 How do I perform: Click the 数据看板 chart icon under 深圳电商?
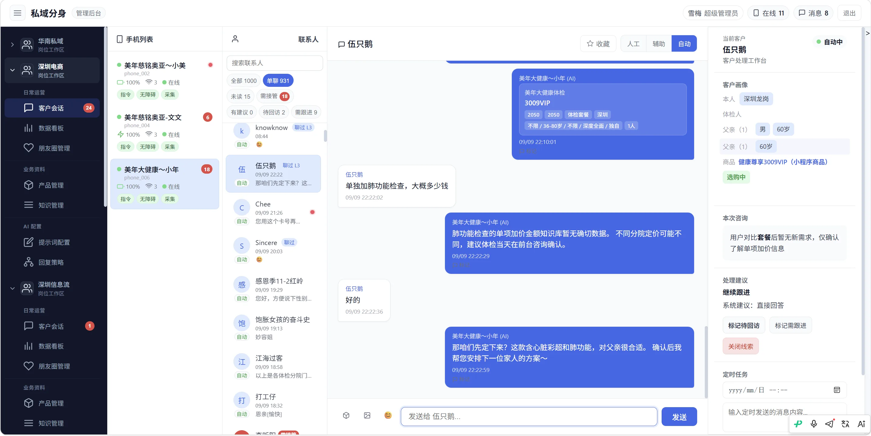pos(28,128)
